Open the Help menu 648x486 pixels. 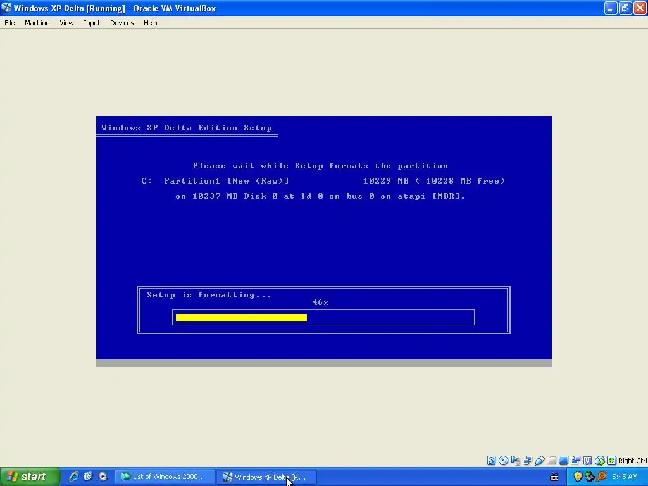[x=150, y=23]
